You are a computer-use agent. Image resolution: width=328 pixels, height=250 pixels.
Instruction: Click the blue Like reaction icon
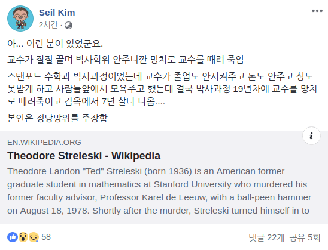(13, 237)
